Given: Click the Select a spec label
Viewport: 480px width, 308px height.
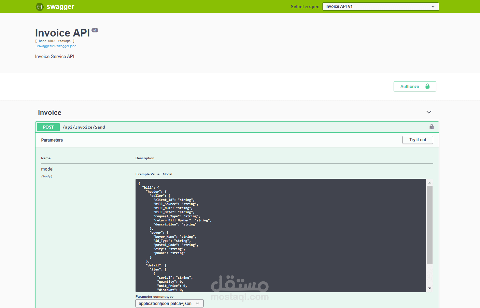Looking at the screenshot, I should 305,6.
